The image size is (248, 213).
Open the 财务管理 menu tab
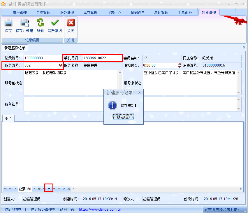pyautogui.click(x=67, y=13)
